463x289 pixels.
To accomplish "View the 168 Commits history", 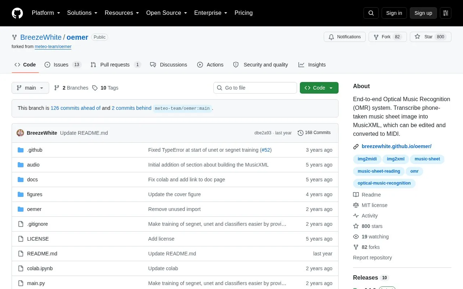I will pyautogui.click(x=314, y=133).
